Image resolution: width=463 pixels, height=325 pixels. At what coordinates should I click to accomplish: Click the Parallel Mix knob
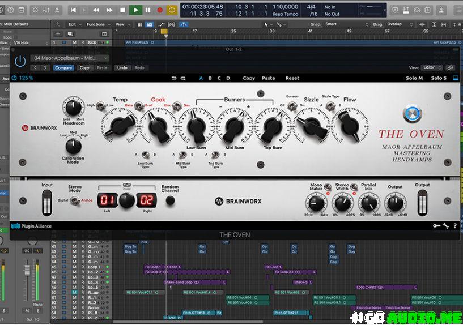(369, 203)
